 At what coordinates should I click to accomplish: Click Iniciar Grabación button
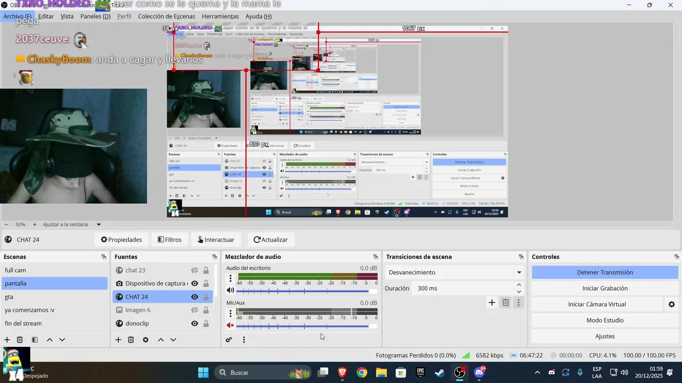pyautogui.click(x=605, y=288)
